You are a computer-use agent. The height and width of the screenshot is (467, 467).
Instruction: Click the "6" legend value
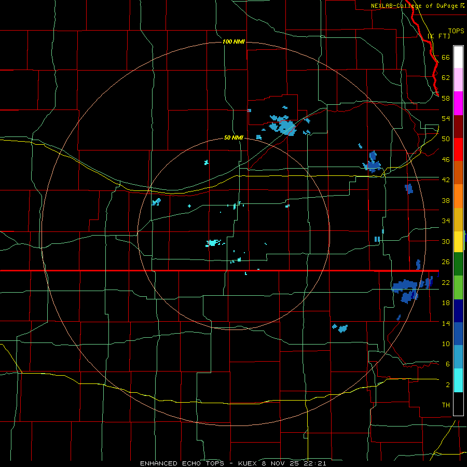(x=447, y=364)
